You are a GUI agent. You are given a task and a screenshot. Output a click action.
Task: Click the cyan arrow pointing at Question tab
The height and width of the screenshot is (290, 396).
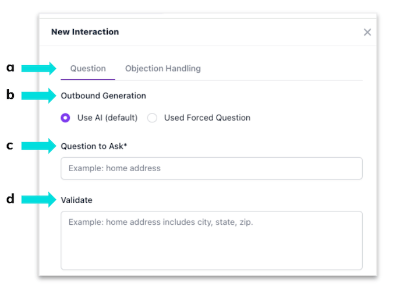coord(39,69)
